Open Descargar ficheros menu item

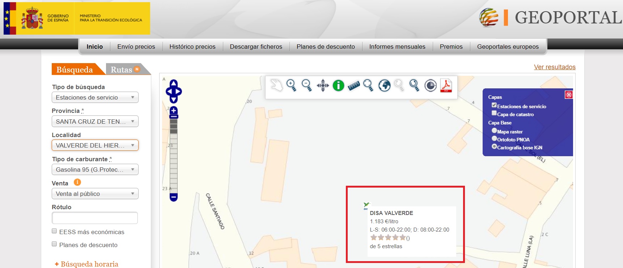[256, 47]
